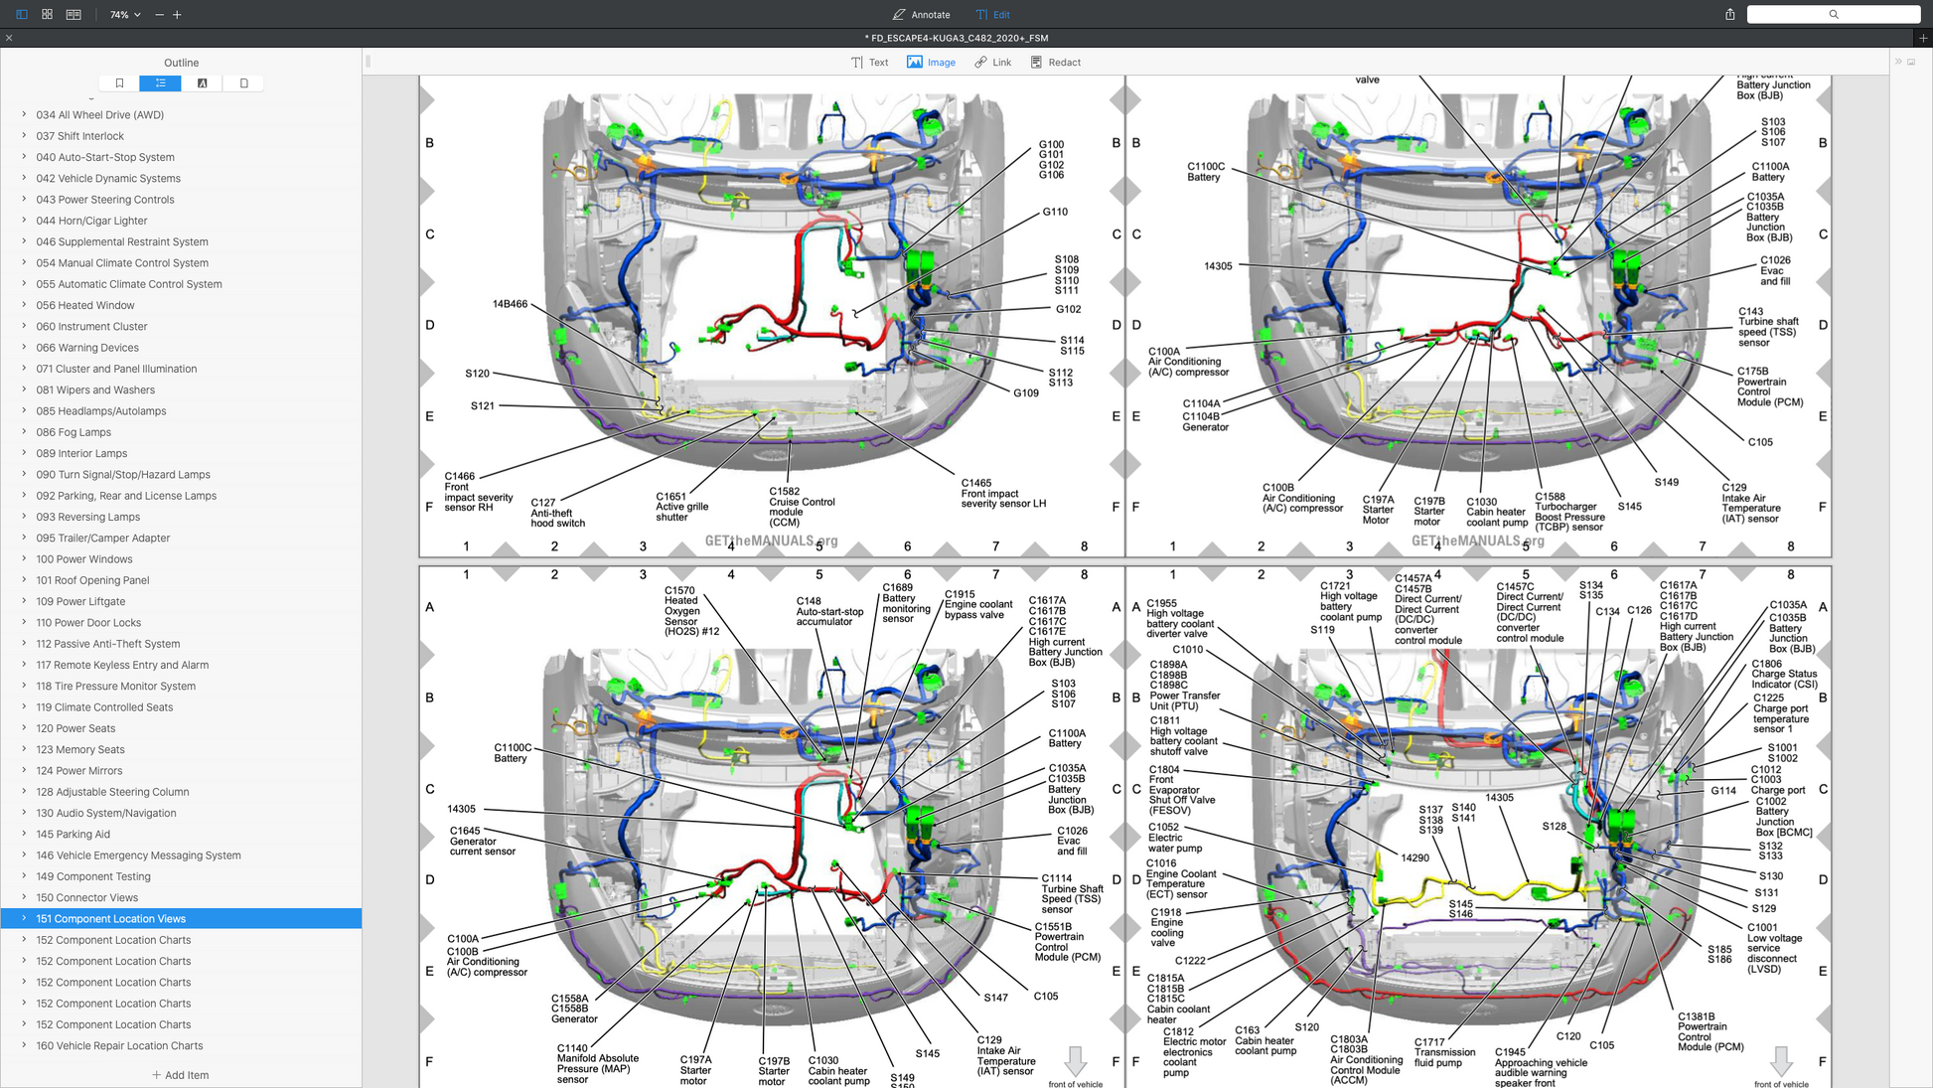Click in the search field
The width and height of the screenshot is (1933, 1088).
[1833, 15]
